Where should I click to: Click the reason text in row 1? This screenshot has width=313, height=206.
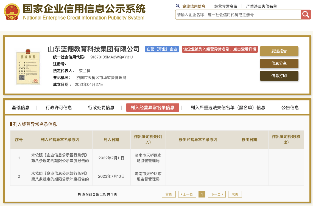click(60, 158)
